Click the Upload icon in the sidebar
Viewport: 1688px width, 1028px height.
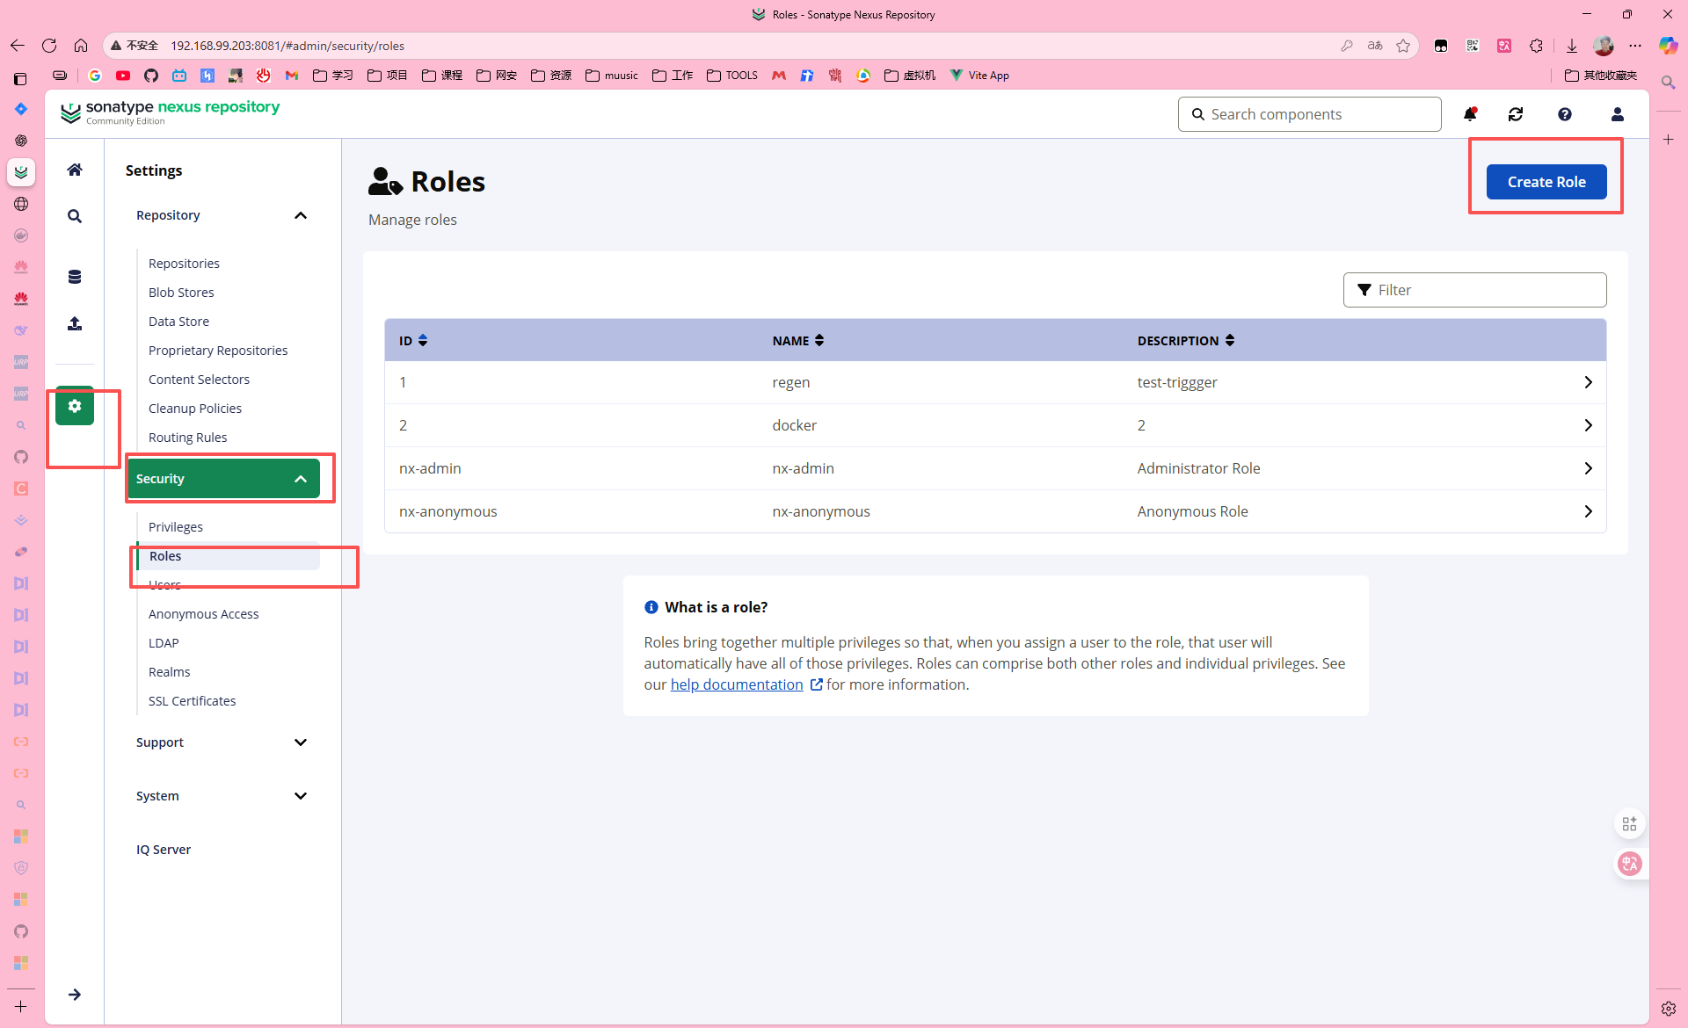tap(75, 324)
